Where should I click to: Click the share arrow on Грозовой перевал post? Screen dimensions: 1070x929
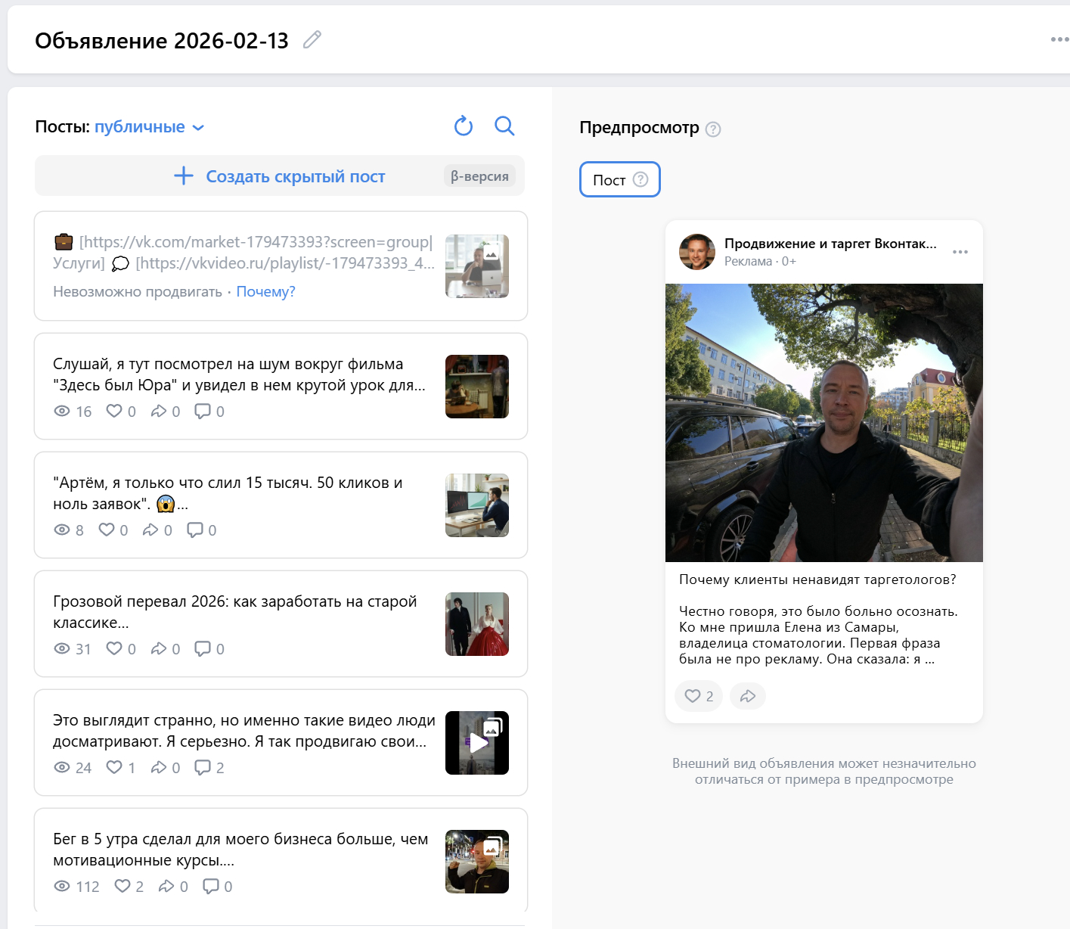click(159, 648)
